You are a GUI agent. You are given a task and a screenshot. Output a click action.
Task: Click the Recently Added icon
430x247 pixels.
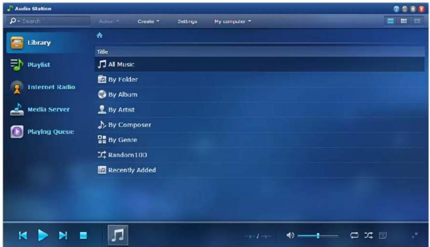click(102, 170)
